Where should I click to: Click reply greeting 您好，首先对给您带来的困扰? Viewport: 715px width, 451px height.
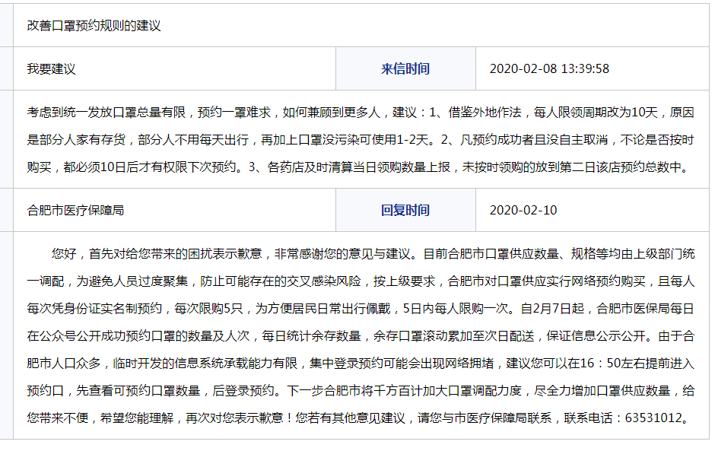[x=152, y=254]
